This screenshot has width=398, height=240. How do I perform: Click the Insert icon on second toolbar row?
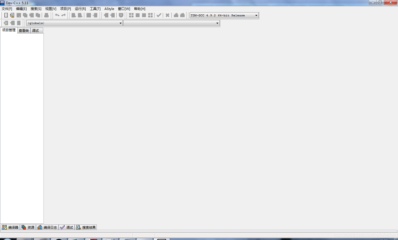click(6, 23)
